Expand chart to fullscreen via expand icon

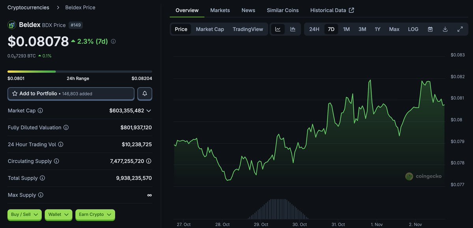[460, 29]
